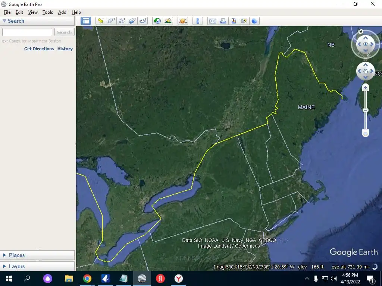The height and width of the screenshot is (286, 382).
Task: Tilt view down with Look joystick arrow
Action: tap(366, 51)
